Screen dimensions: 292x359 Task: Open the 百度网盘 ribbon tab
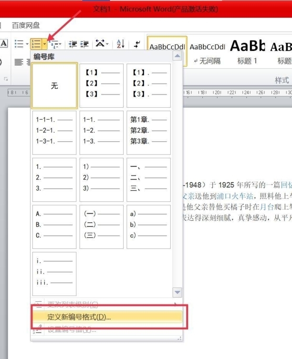[26, 25]
